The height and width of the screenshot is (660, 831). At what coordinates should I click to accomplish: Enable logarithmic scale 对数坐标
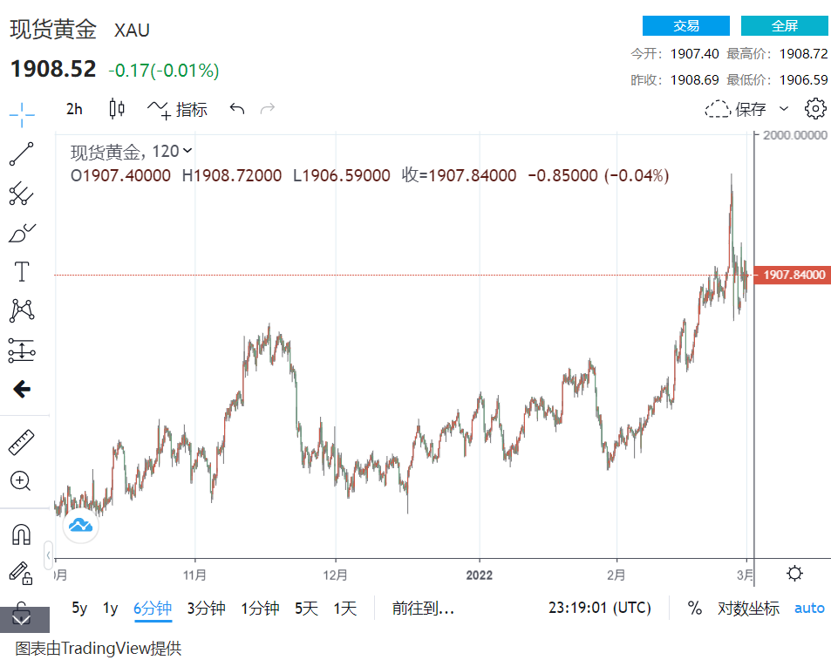[x=748, y=609]
